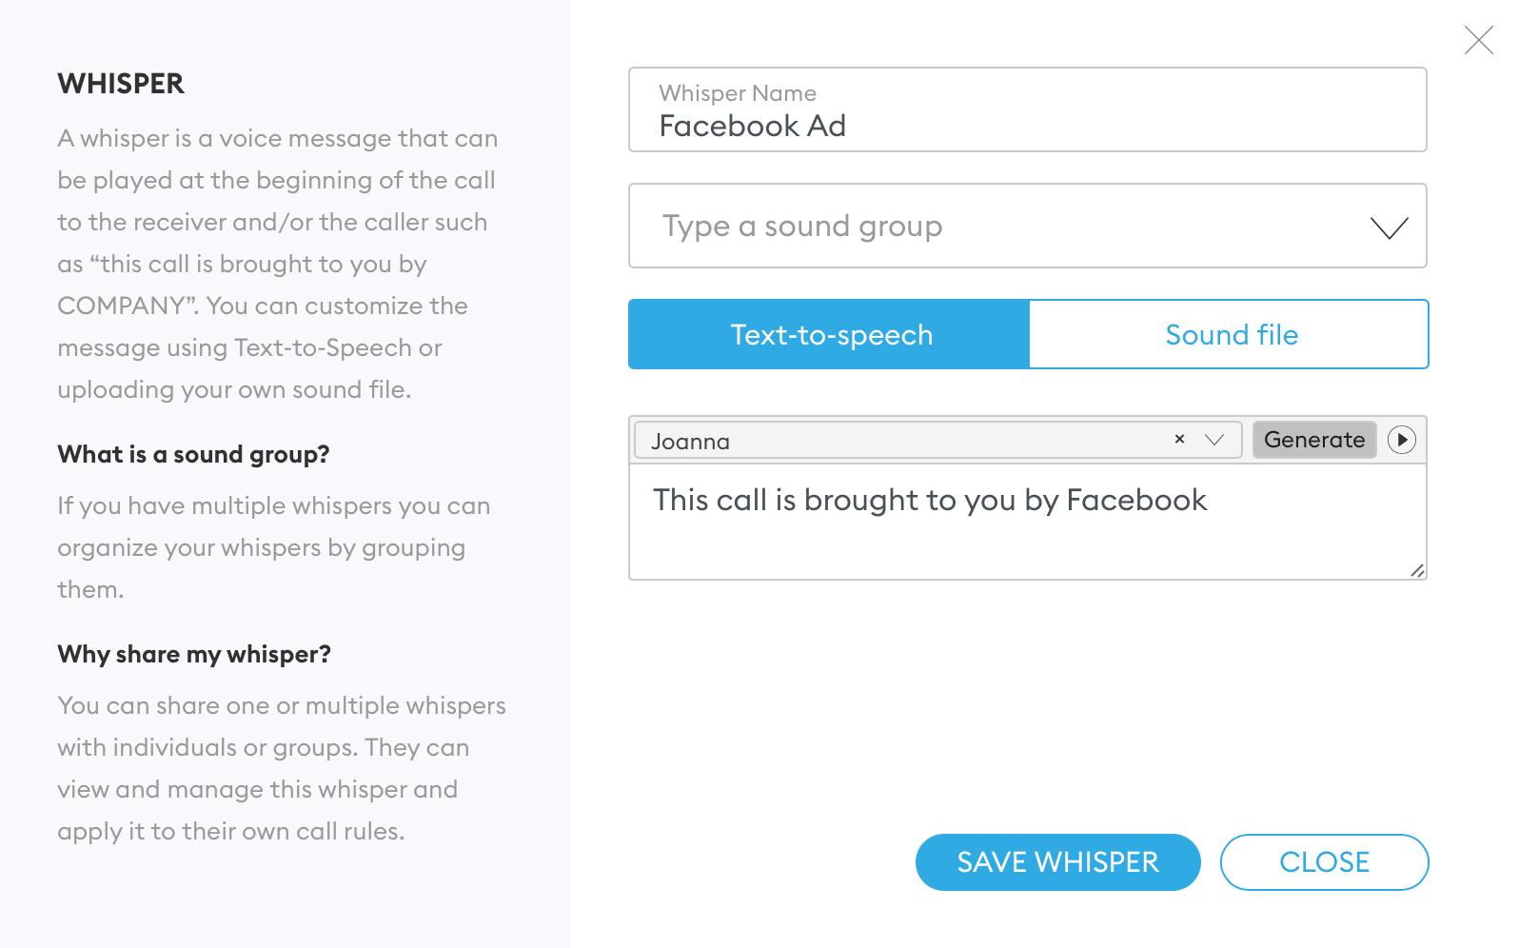Expand the voice list chevron beside Joanna
The width and height of the screenshot is (1519, 948).
point(1214,440)
